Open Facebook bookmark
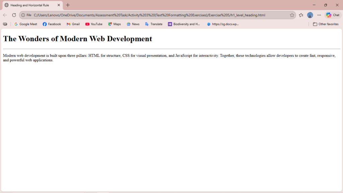This screenshot has height=193, width=343. tap(52, 24)
